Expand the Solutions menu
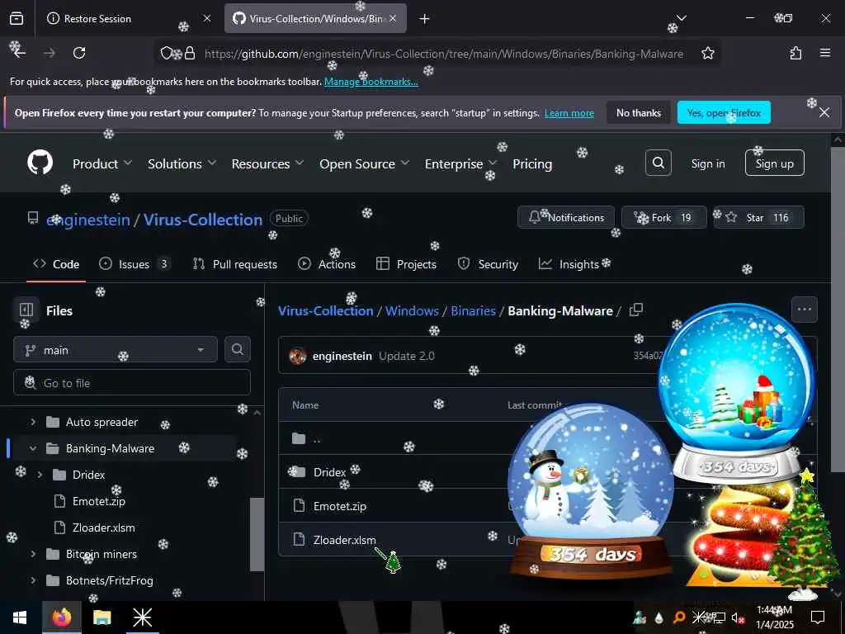The height and width of the screenshot is (634, 845). pos(182,163)
